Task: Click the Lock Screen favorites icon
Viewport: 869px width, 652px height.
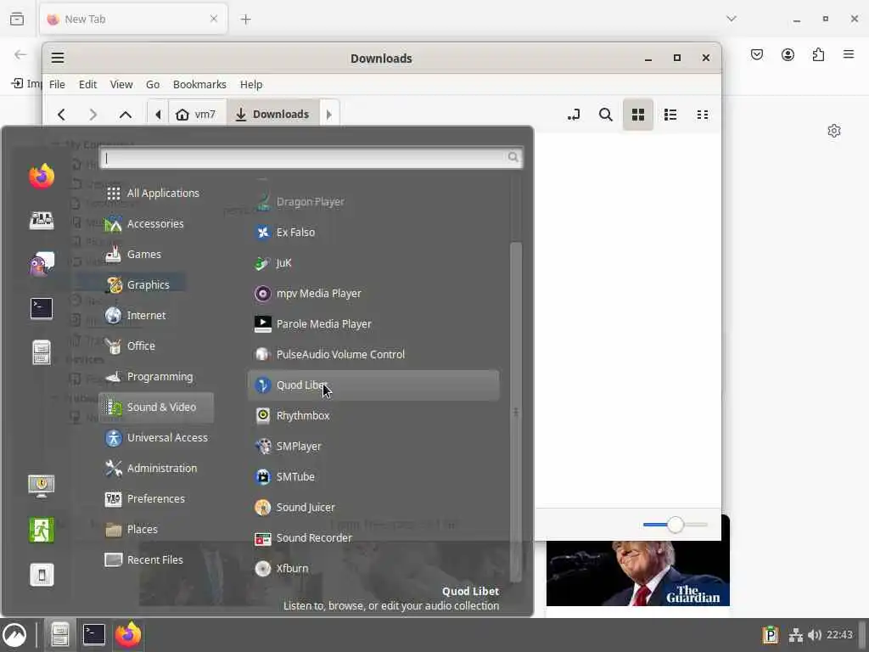Action: (x=42, y=486)
